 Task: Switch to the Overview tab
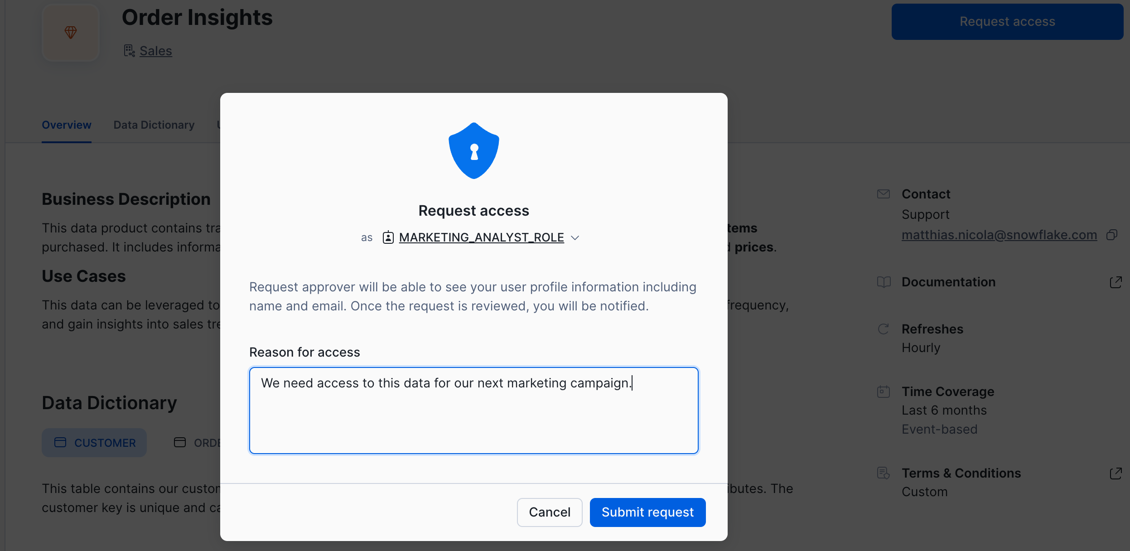tap(67, 125)
